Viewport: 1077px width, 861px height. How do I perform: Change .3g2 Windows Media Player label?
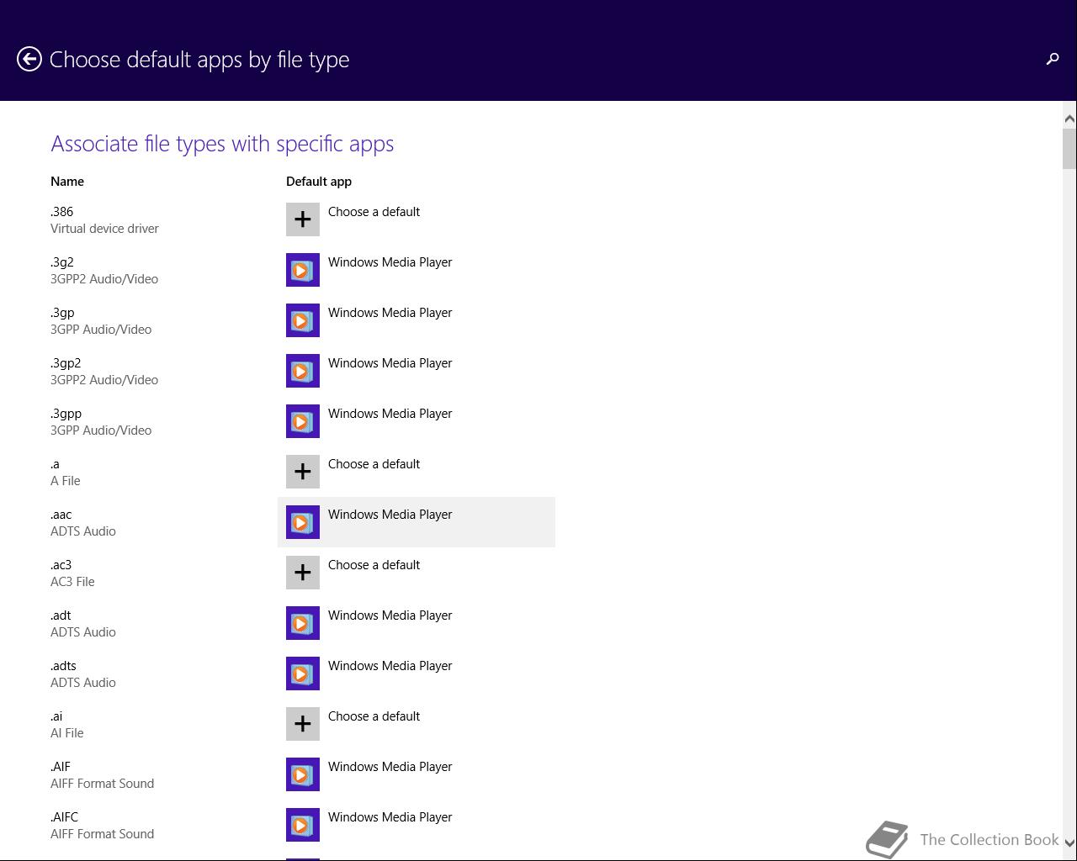coord(390,262)
